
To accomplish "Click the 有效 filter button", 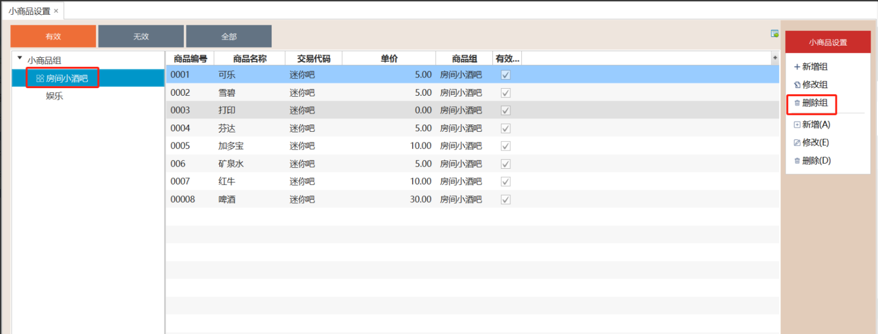I will [x=53, y=36].
